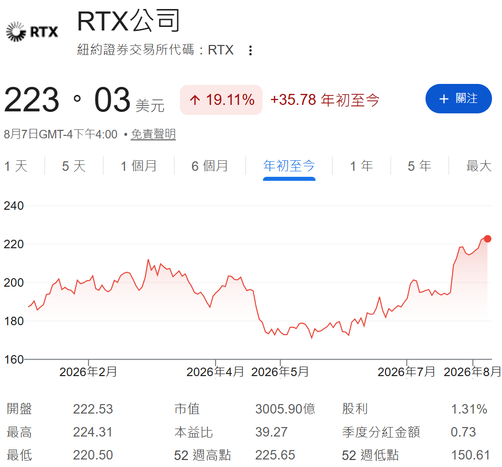Click the RTX公司 title
Screen dimensions: 502x467
(x=128, y=21)
